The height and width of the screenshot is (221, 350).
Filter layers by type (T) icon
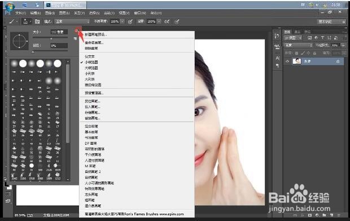pyautogui.click(x=322, y=38)
